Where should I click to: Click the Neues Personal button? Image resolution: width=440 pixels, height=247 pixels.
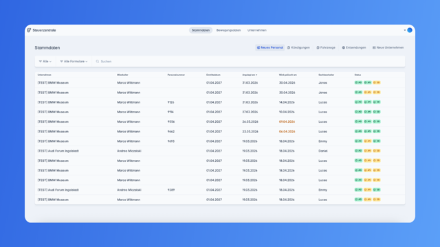270,47
